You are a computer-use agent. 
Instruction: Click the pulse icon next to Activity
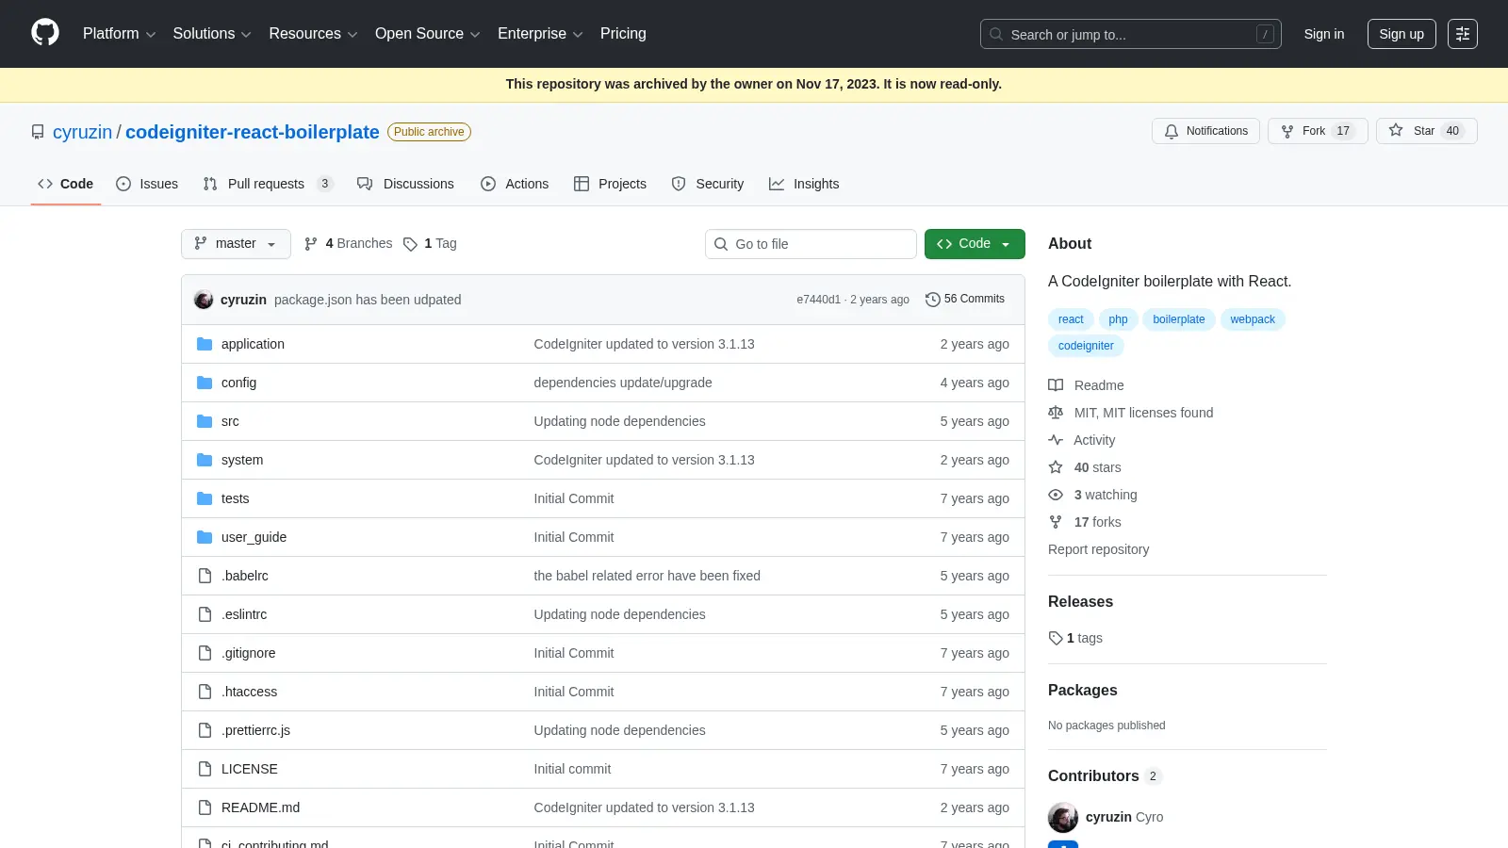pyautogui.click(x=1056, y=440)
